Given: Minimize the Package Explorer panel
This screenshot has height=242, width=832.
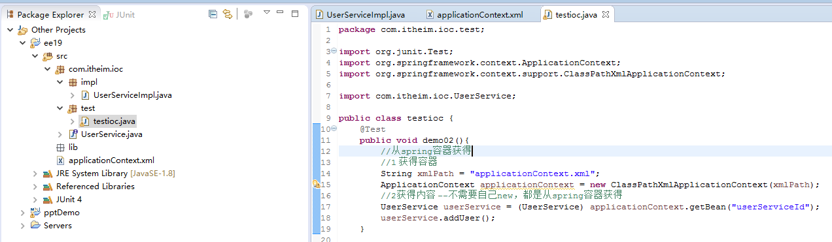Looking at the screenshot, I should (281, 12).
